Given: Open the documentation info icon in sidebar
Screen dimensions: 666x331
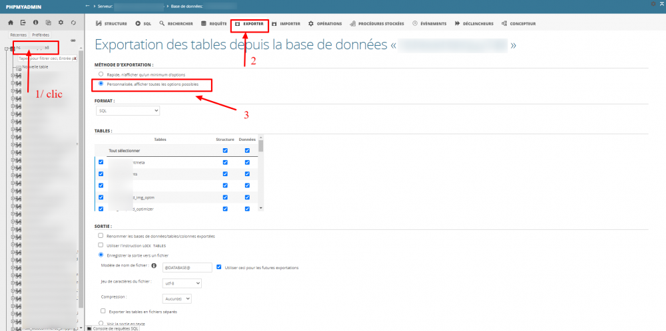Looking at the screenshot, I should pyautogui.click(x=36, y=23).
